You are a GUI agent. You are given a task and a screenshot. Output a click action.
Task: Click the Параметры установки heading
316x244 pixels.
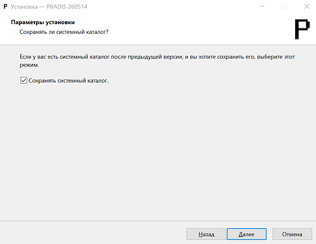click(43, 22)
